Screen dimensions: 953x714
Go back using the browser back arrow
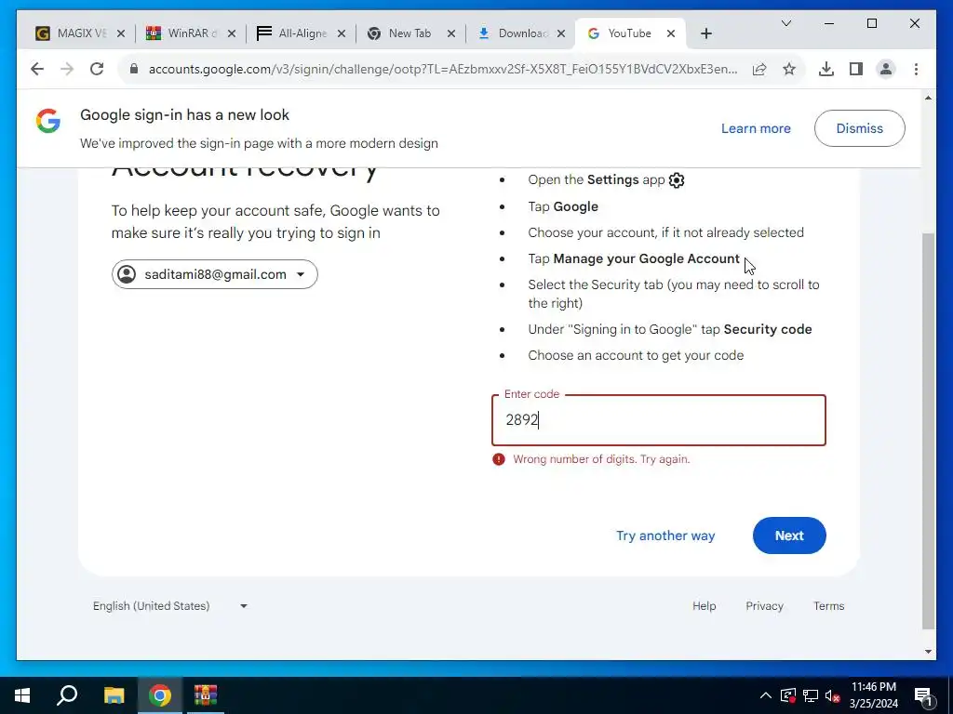point(37,69)
